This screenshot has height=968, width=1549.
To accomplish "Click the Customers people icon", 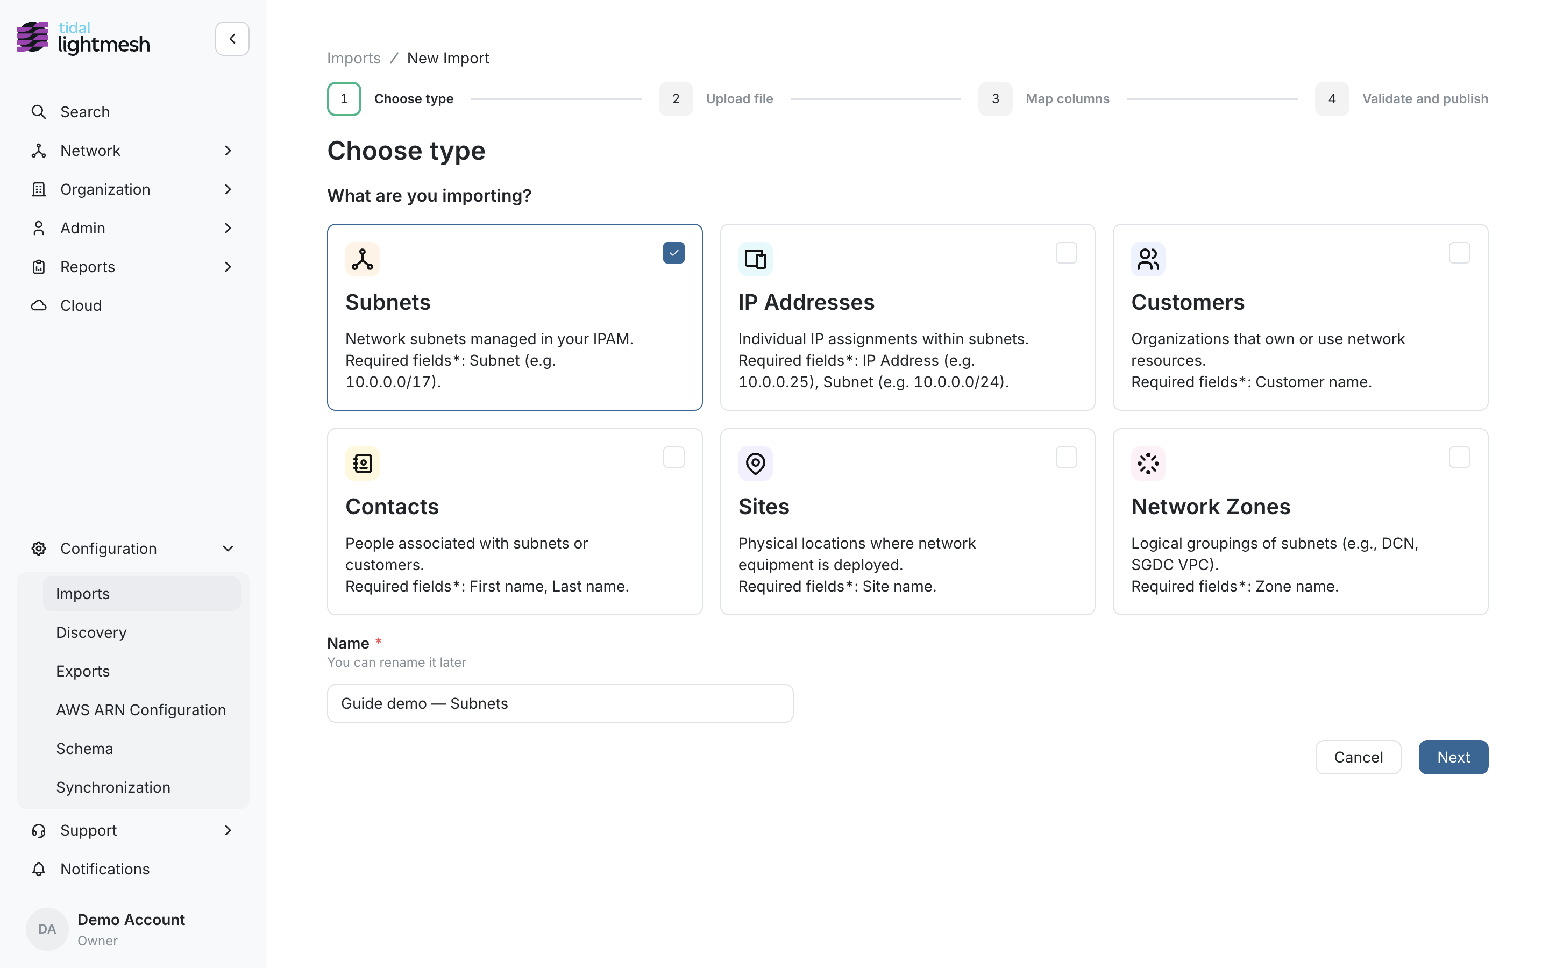I will 1148,259.
